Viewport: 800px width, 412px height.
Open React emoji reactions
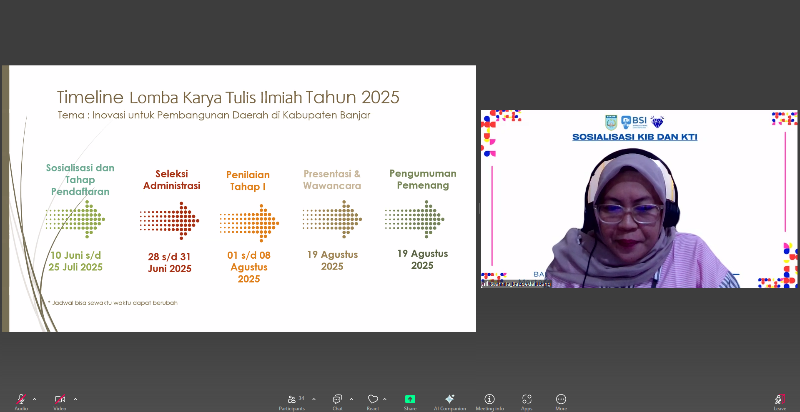[373, 402]
